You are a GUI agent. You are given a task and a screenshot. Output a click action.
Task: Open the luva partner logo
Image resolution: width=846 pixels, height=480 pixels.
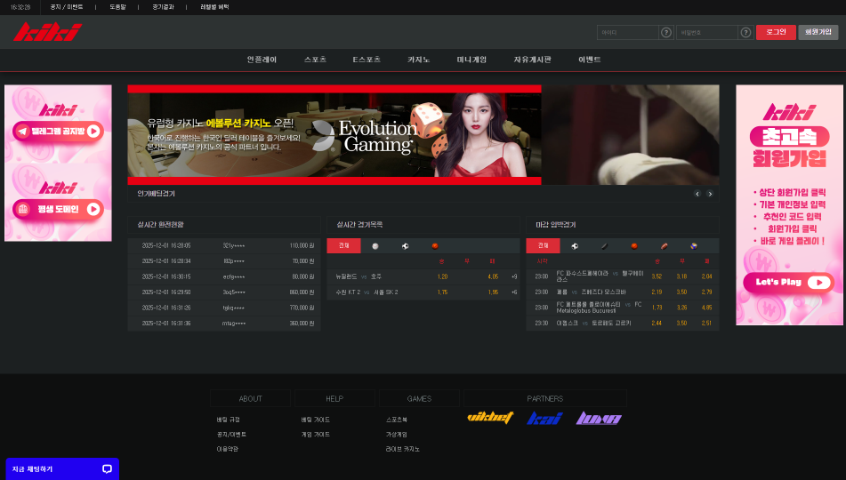[x=596, y=418]
